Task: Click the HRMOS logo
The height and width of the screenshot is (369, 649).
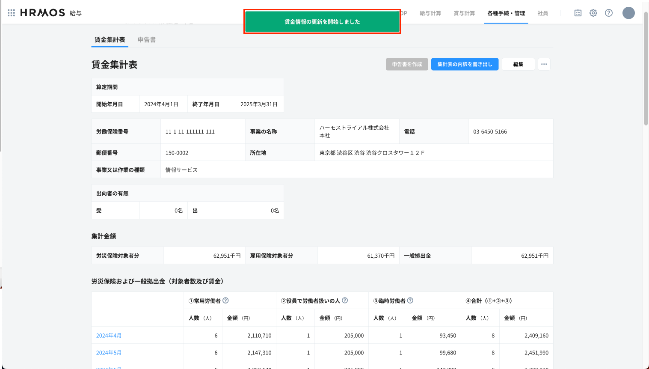Action: pos(43,13)
